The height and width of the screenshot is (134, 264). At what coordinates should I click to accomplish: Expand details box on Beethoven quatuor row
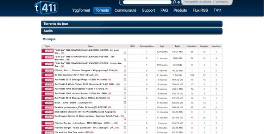click(x=125, y=119)
